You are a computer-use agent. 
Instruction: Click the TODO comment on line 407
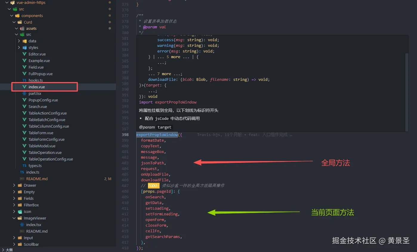point(183,185)
